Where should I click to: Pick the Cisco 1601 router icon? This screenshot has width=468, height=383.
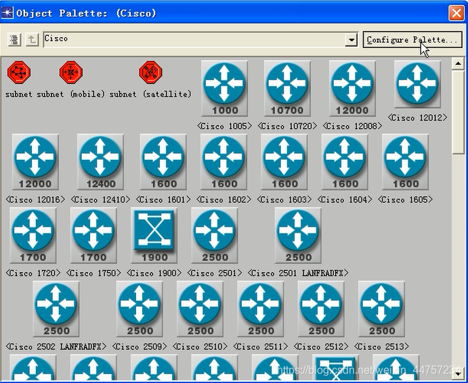point(163,162)
